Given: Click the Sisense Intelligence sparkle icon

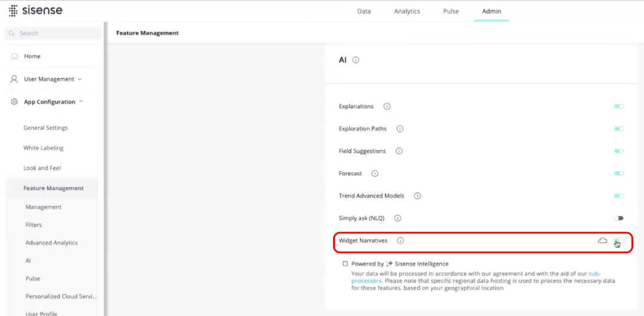Looking at the screenshot, I should [389, 264].
